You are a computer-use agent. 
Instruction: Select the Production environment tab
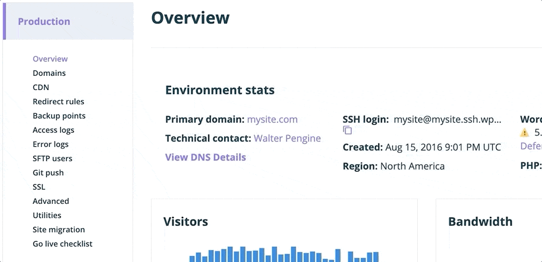click(x=44, y=21)
